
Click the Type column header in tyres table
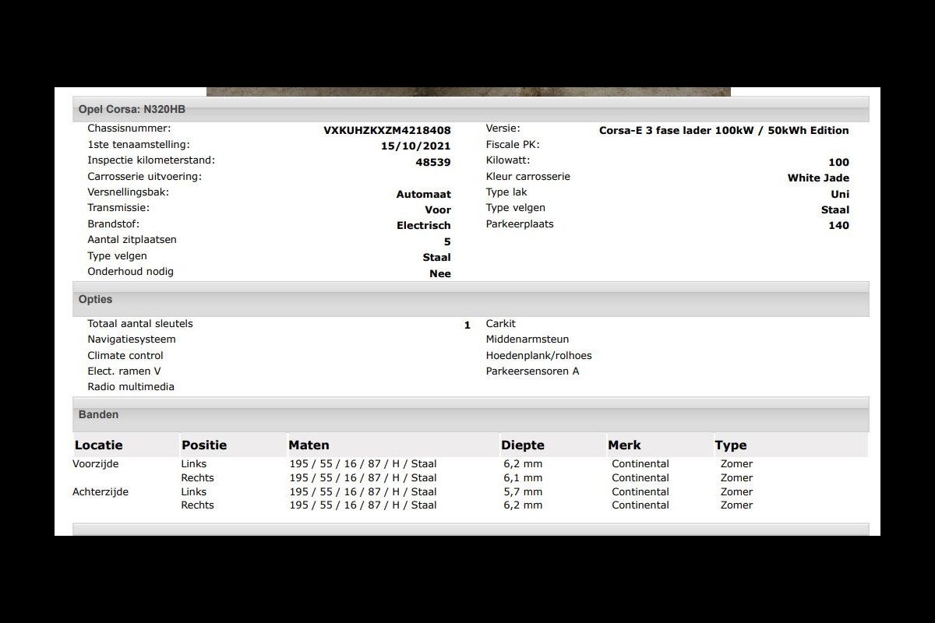(730, 445)
